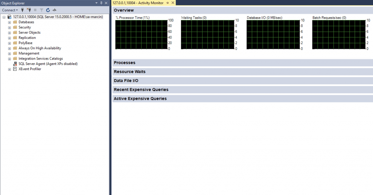Screen dimensions: 373x195
Task: Expand the Replication node
Action: tap(9, 38)
